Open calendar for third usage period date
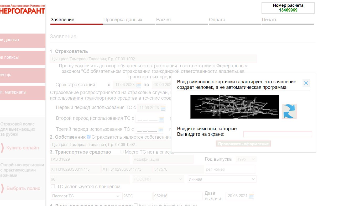 point(161,130)
